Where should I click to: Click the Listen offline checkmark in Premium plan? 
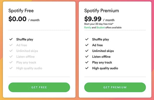(87, 56)
